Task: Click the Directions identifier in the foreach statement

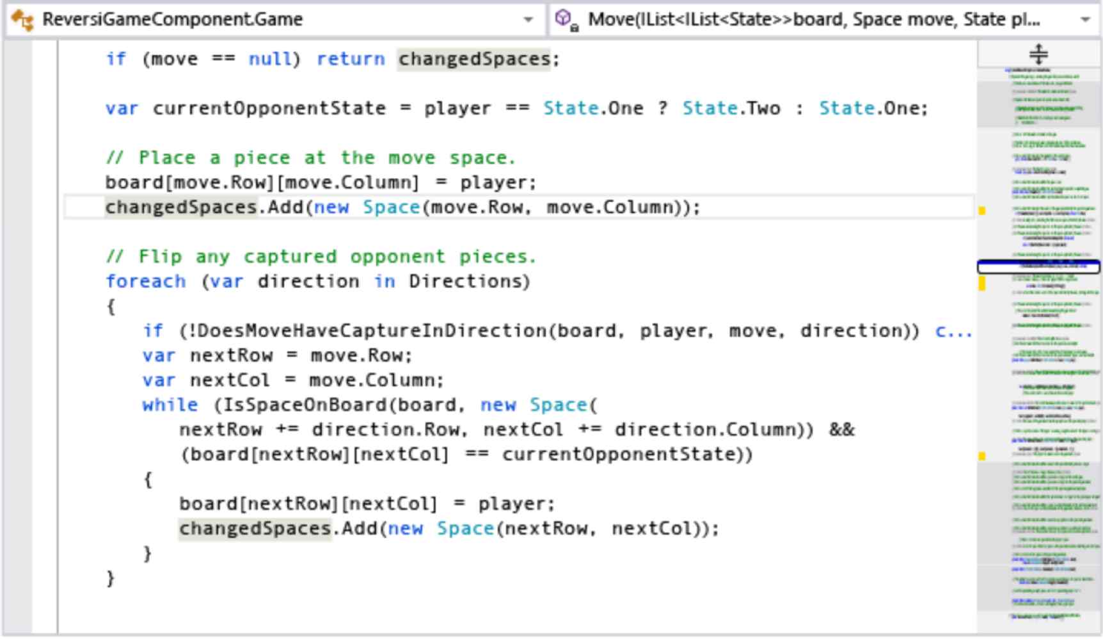Action: click(x=469, y=282)
